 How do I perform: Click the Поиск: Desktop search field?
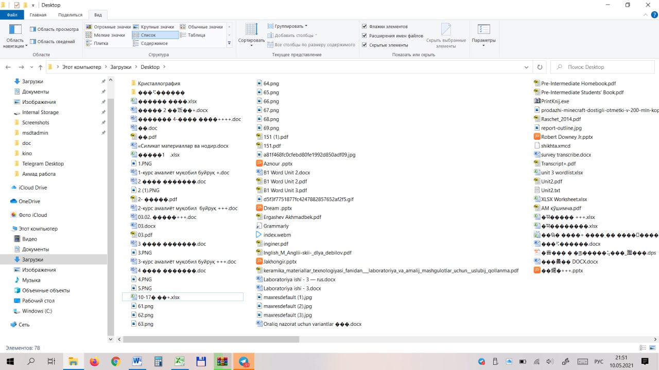[x=603, y=67]
